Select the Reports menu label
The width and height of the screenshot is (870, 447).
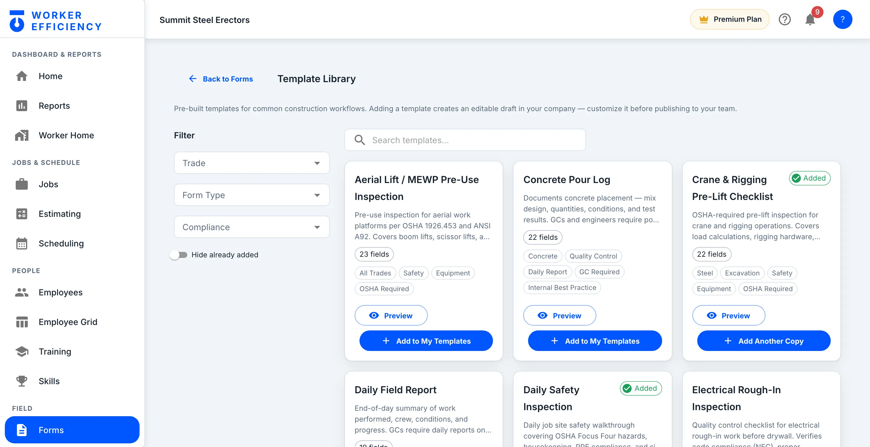(54, 106)
